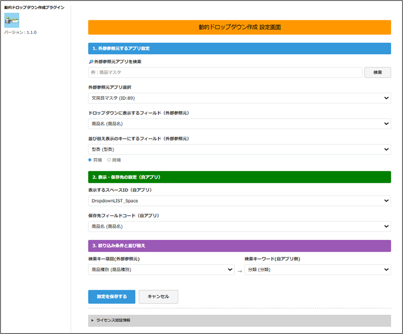Click the blue 外部参照元するアプリ設定 section header
403x334 pixels.
[239, 48]
